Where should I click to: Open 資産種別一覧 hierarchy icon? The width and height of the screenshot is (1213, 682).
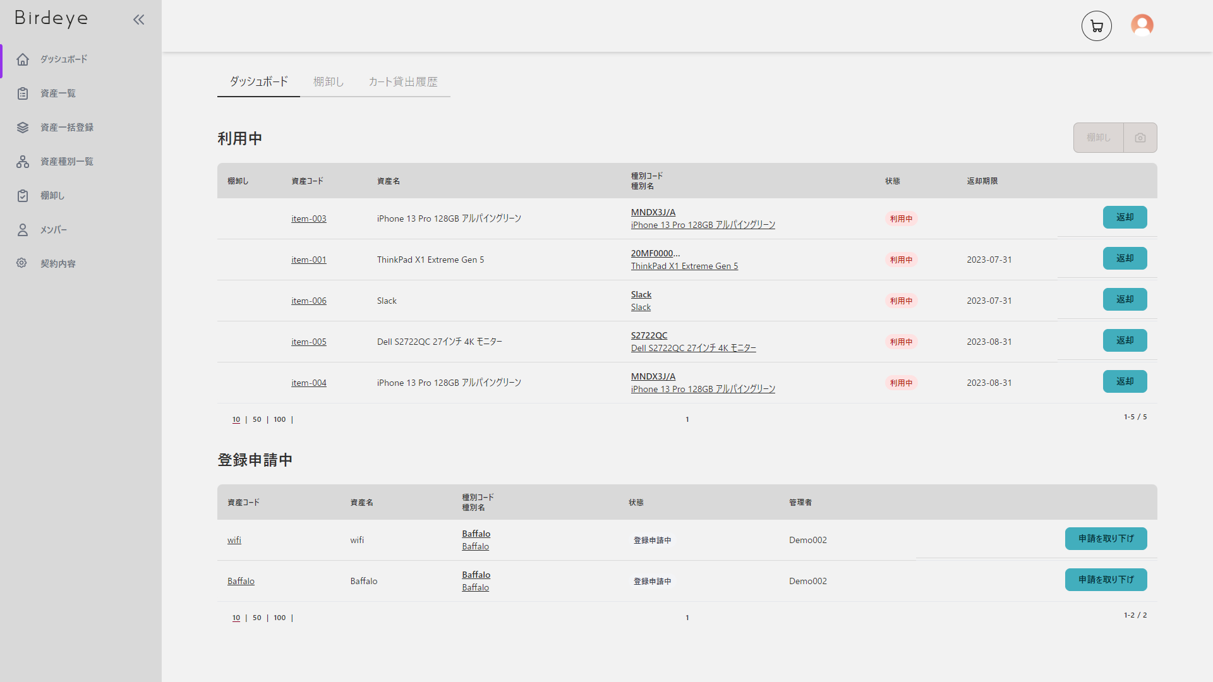pos(23,162)
